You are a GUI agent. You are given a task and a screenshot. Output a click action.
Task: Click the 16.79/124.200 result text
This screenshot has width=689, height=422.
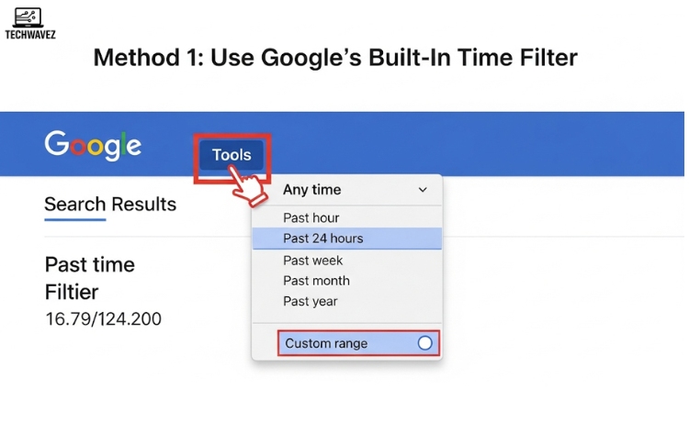point(104,319)
